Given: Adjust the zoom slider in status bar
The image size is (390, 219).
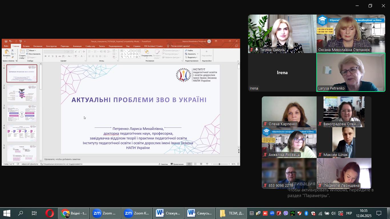Looking at the screenshot, I should (220, 164).
